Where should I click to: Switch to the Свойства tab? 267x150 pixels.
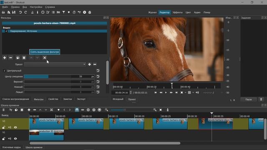pyautogui.click(x=53, y=99)
